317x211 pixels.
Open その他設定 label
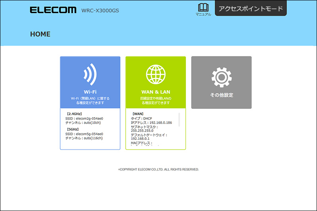click(222, 95)
